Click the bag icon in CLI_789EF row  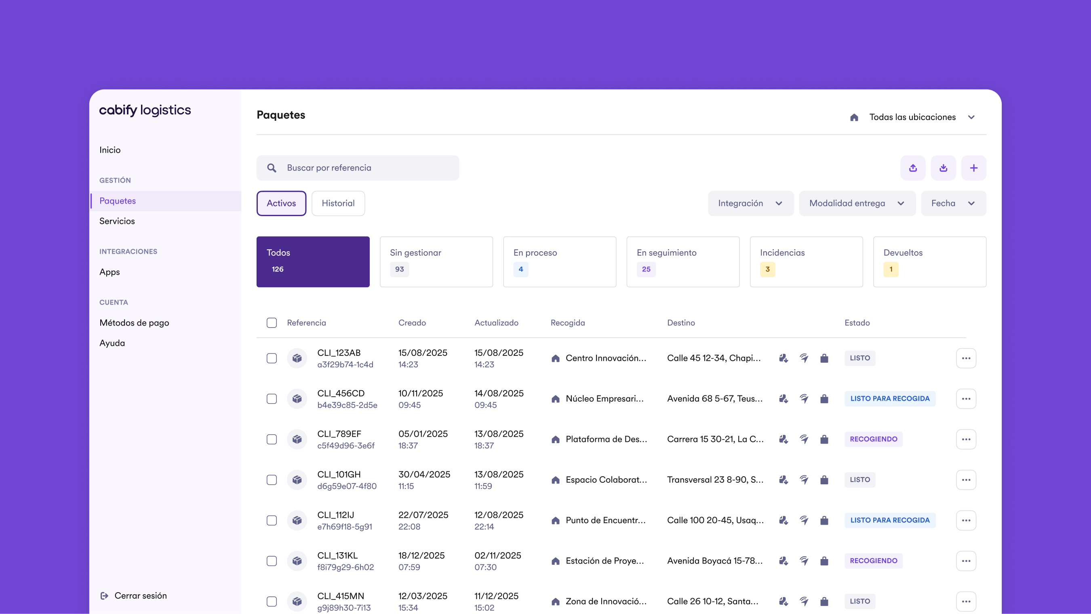(x=824, y=439)
